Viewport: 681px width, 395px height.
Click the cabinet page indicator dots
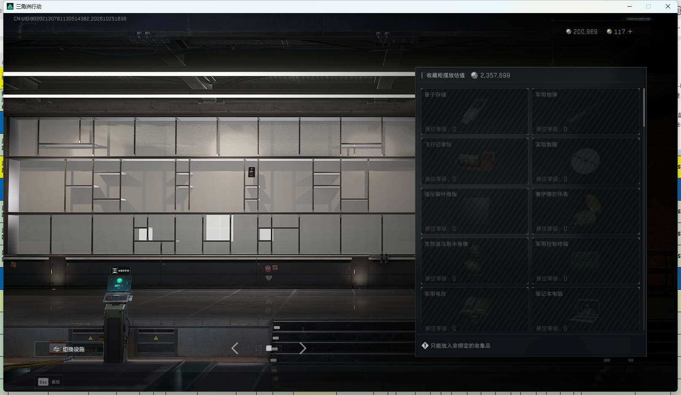tap(268, 348)
